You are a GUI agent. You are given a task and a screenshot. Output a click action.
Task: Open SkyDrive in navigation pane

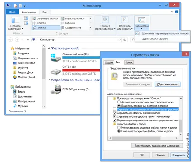(x=21, y=68)
